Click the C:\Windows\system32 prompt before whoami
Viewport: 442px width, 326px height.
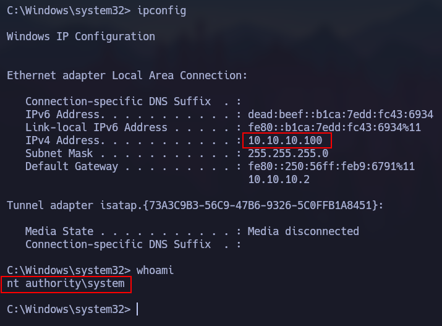(x=69, y=270)
